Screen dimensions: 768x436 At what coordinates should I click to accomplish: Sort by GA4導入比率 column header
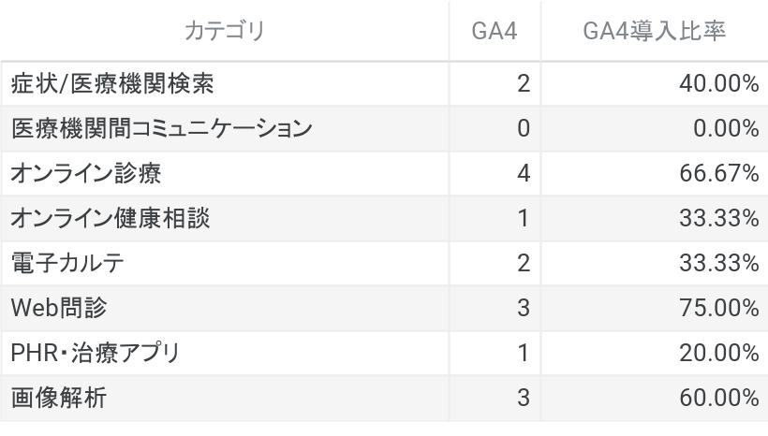point(654,31)
